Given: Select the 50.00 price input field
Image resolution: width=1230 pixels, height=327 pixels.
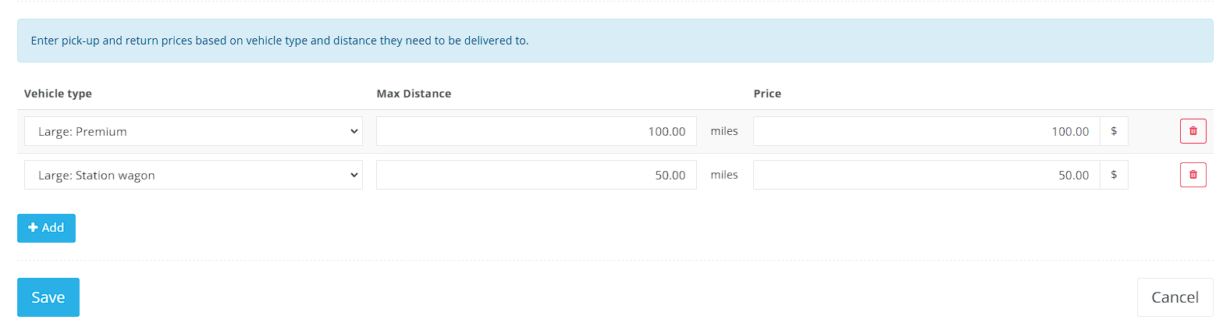Looking at the screenshot, I should [926, 175].
